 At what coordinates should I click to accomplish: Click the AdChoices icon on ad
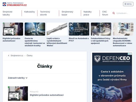pos(129,54)
